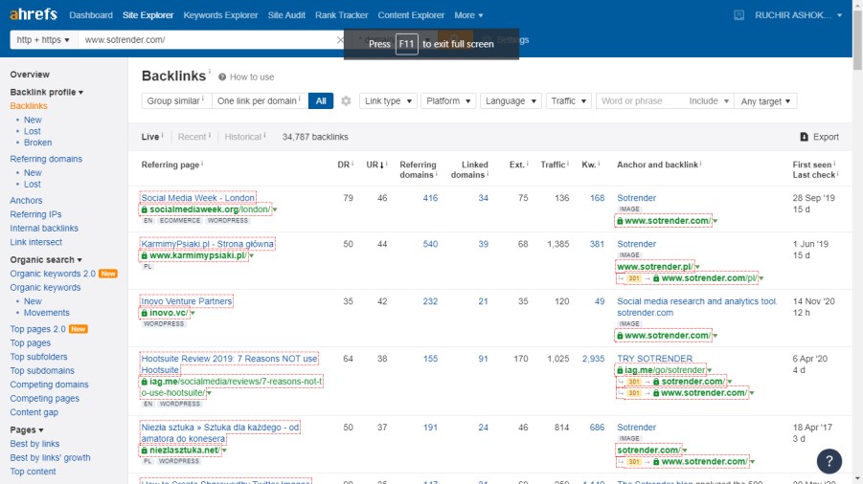Open the notifications icon beside the account name

point(739,15)
